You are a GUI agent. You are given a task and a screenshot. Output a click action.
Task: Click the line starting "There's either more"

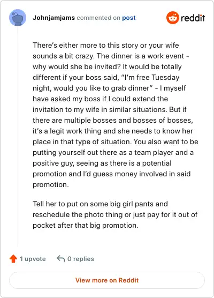pos(106,45)
